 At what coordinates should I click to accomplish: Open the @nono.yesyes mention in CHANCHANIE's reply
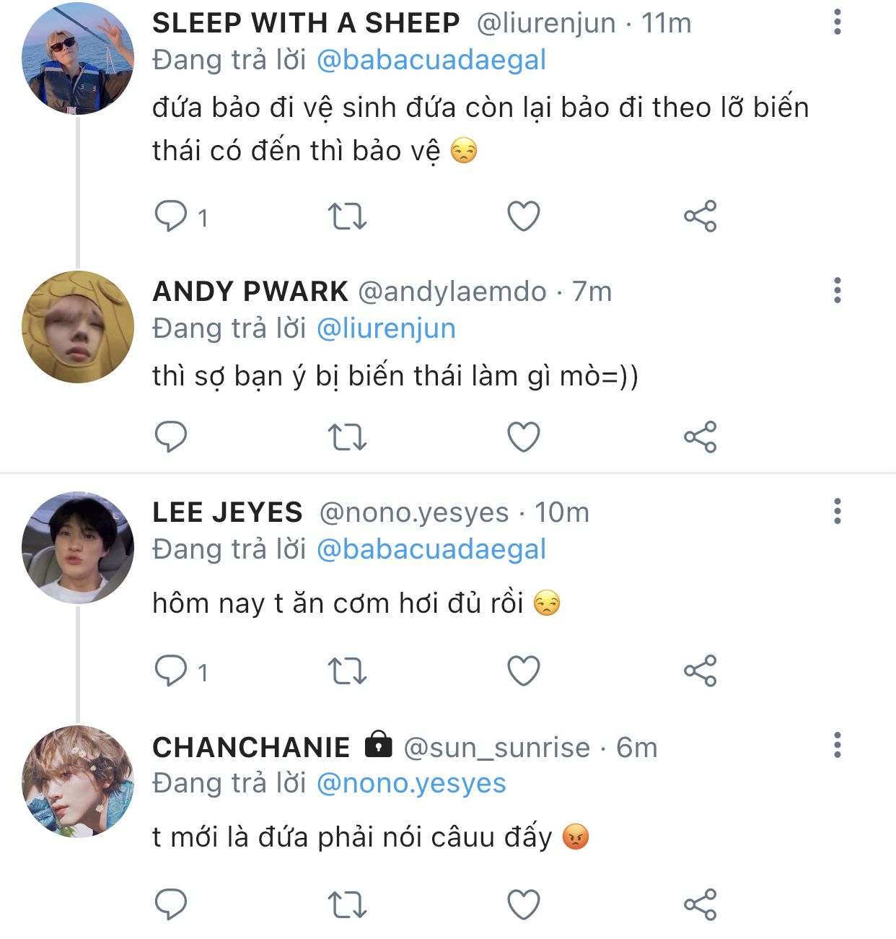click(x=411, y=783)
